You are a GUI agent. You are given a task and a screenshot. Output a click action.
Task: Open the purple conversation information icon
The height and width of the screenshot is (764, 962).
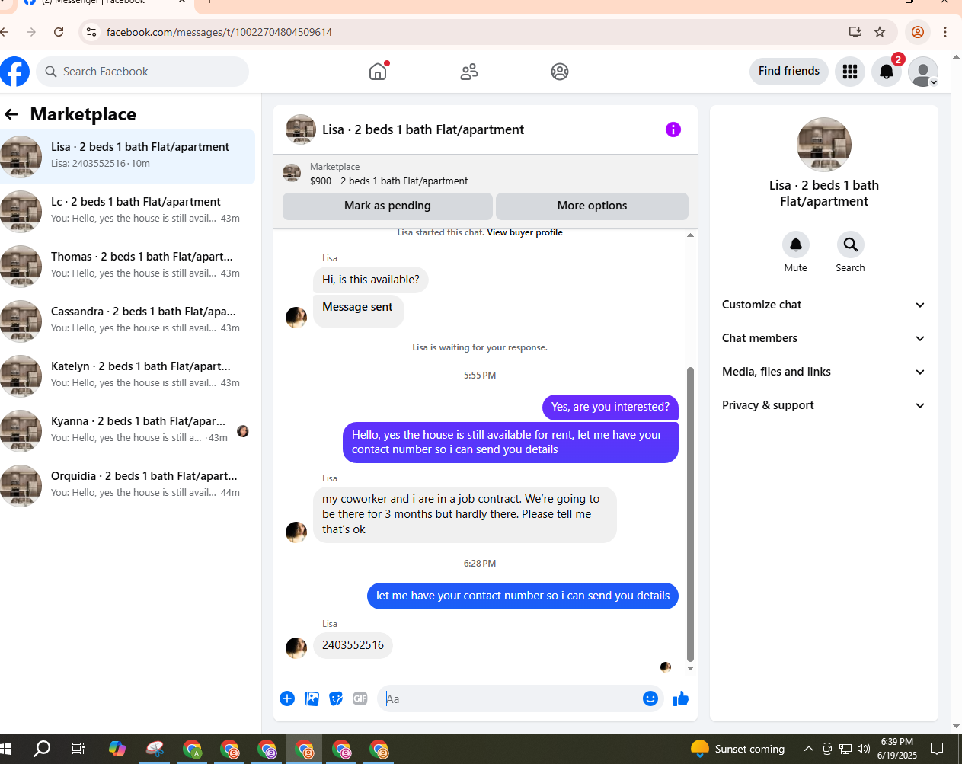(x=673, y=129)
